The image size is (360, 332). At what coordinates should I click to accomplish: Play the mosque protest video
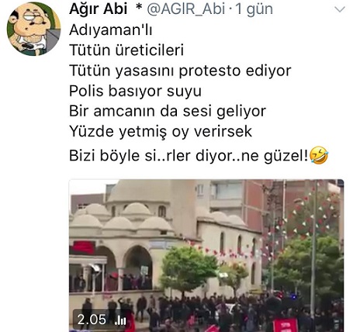tap(206, 255)
